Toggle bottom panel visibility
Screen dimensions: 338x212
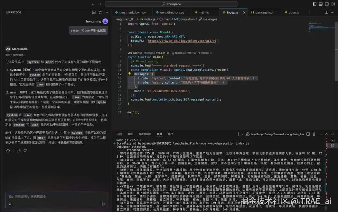pos(321,4)
